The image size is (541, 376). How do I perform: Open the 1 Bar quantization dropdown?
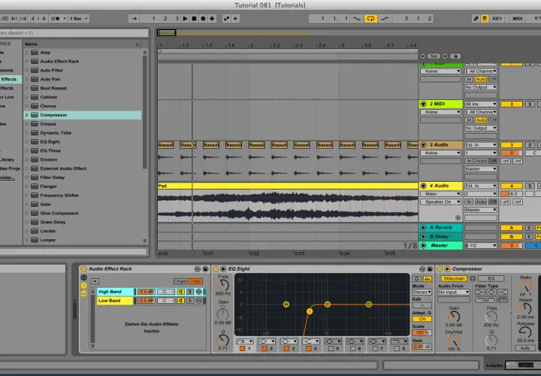tap(78, 19)
